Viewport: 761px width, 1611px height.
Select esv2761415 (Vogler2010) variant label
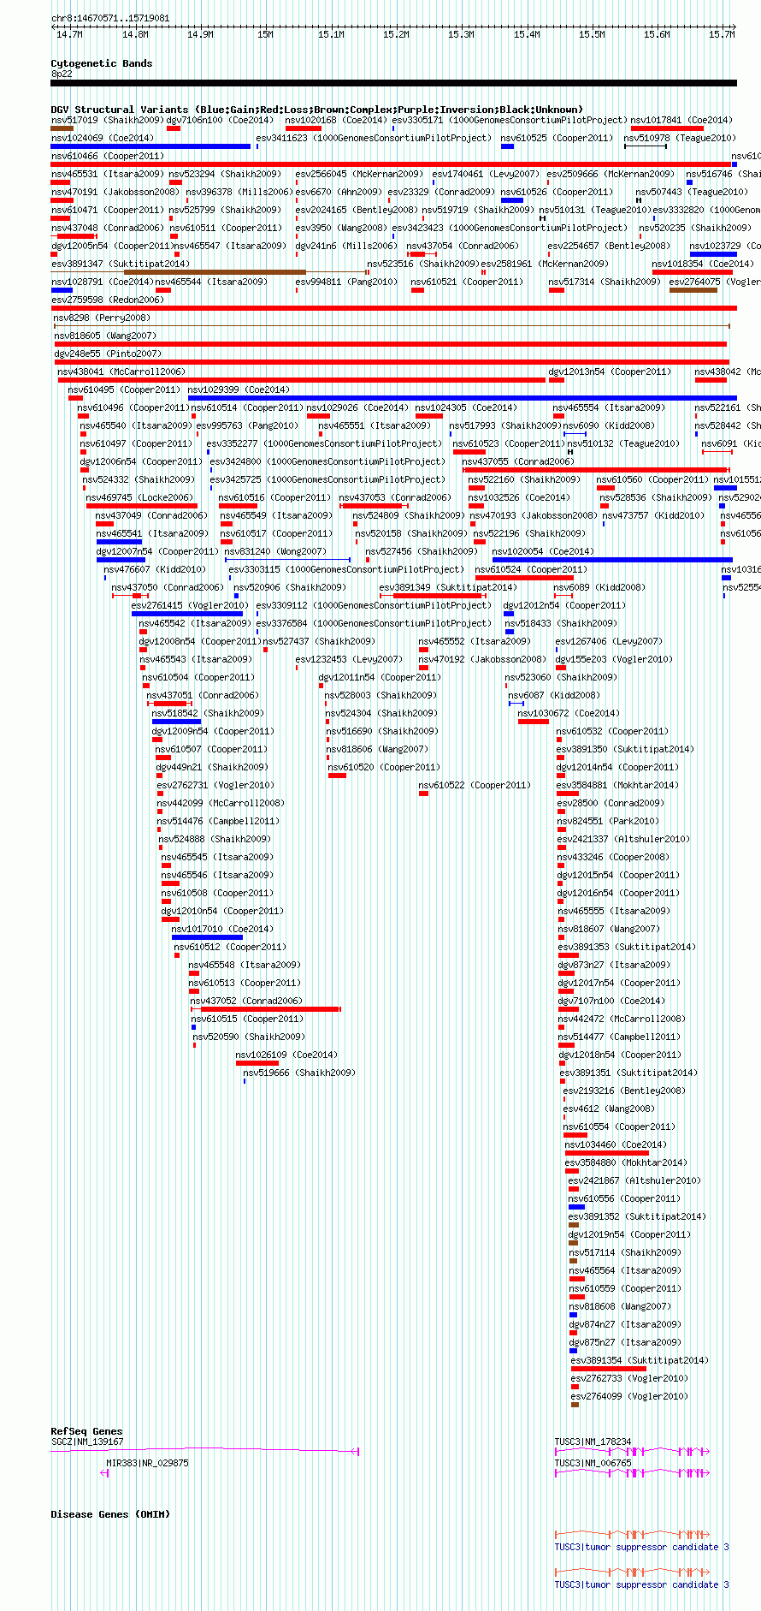tap(190, 605)
